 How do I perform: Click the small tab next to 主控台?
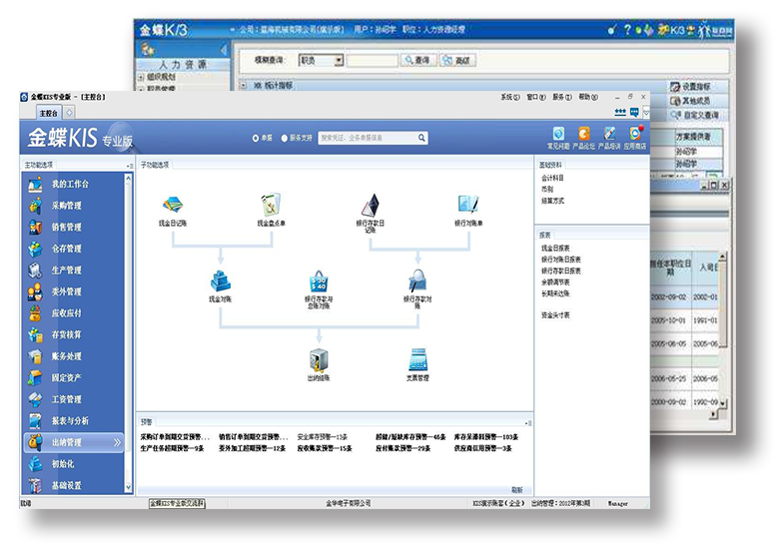[69, 113]
